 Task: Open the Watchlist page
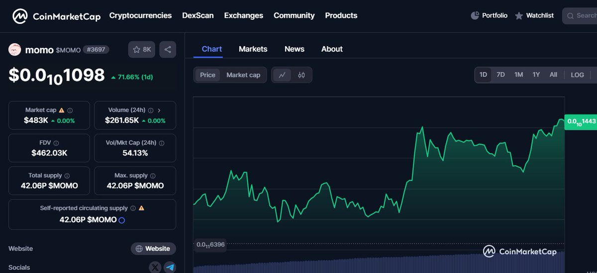coord(534,15)
